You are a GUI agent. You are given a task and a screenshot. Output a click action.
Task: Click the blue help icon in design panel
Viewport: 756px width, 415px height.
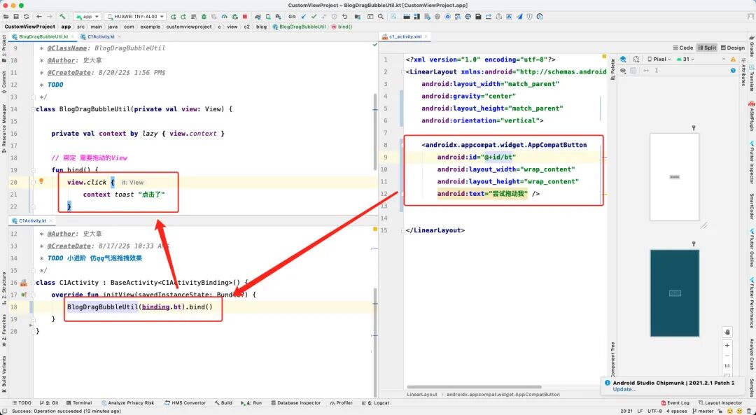733,71
